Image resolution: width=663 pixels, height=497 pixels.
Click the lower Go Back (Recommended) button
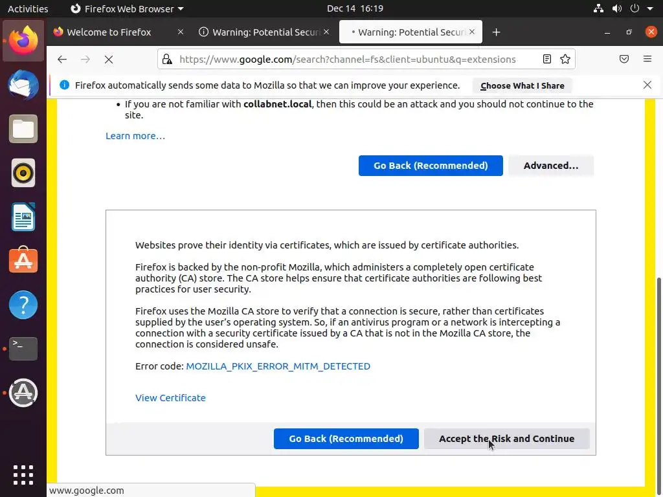click(x=346, y=439)
